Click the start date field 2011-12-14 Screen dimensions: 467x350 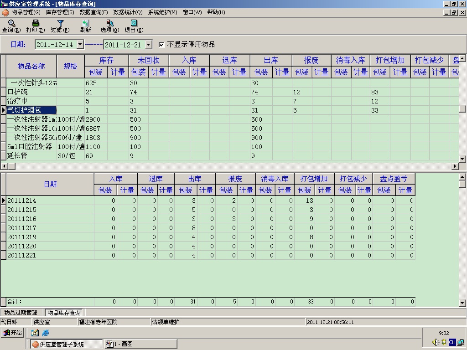(x=56, y=45)
